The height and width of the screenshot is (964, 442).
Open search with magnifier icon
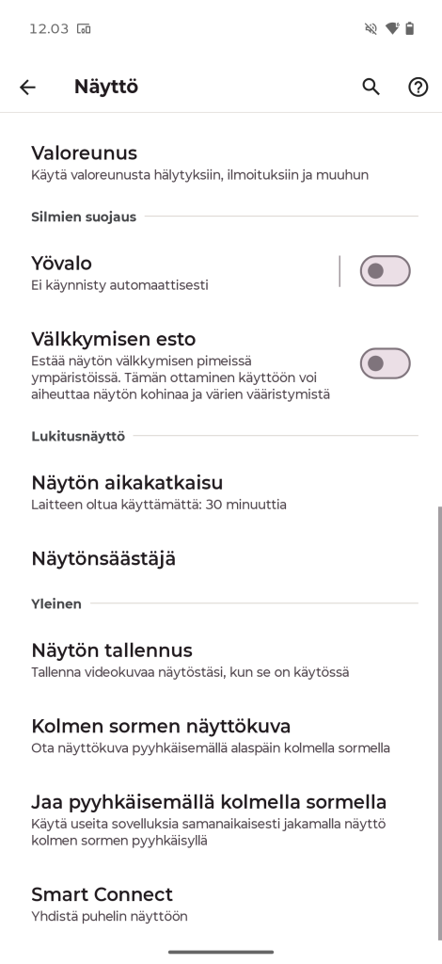coord(371,87)
